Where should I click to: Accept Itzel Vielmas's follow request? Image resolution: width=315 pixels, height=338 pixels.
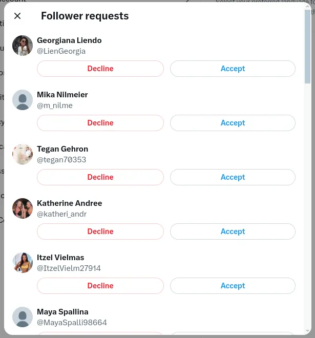233,286
